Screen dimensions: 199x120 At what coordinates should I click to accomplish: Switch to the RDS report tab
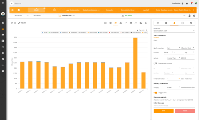pyautogui.click(x=55, y=10)
